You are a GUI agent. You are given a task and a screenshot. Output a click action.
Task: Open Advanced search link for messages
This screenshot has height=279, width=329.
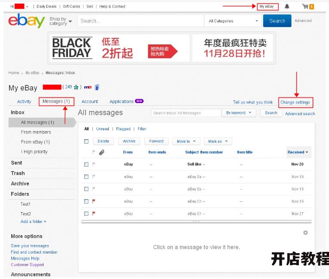(x=300, y=113)
